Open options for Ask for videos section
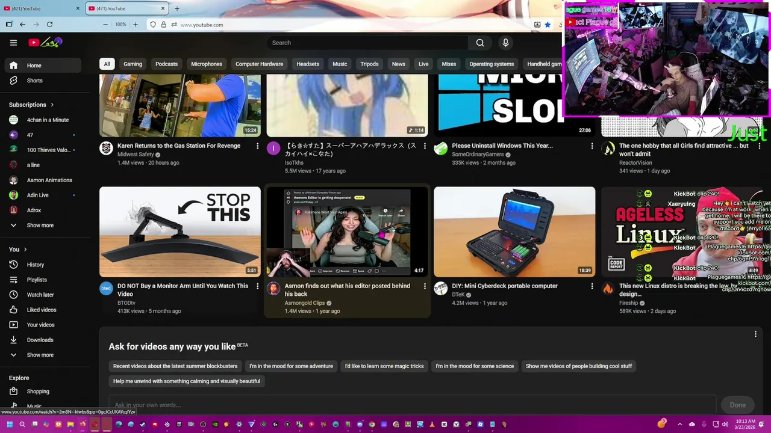Screen dimensions: 771x433 (x=755, y=334)
